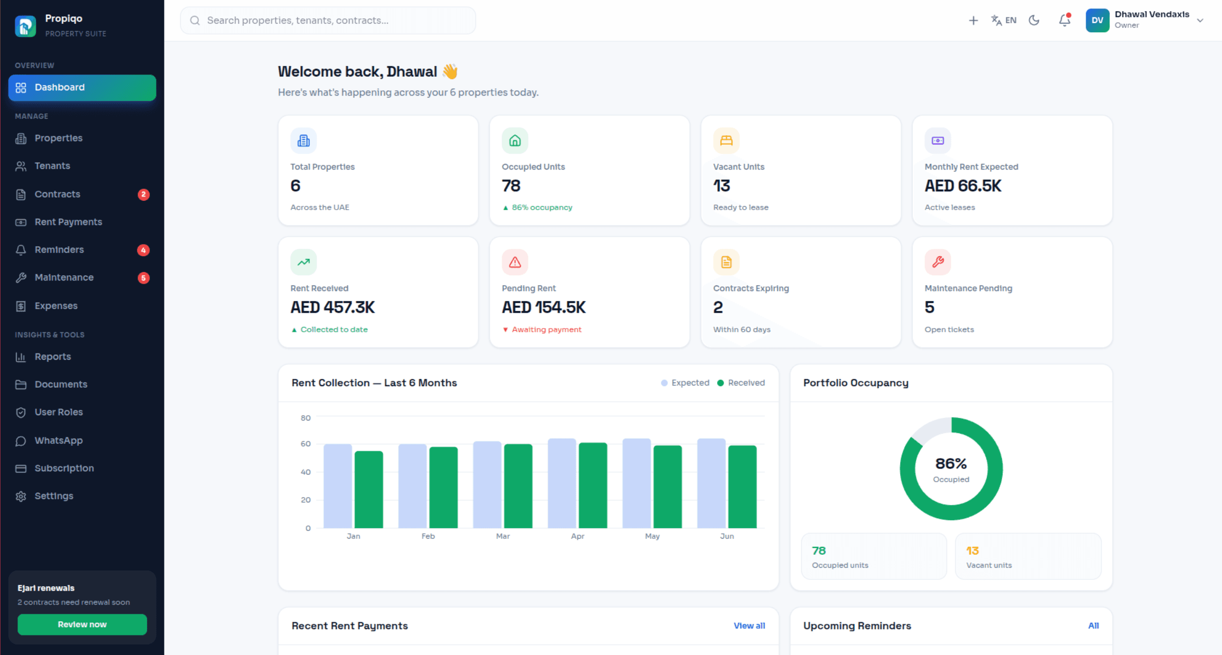1222x655 pixels.
Task: Click Dhawal Vendaxis user name
Action: point(1152,14)
